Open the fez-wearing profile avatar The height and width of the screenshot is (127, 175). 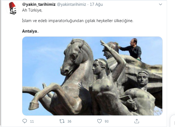click(12, 8)
